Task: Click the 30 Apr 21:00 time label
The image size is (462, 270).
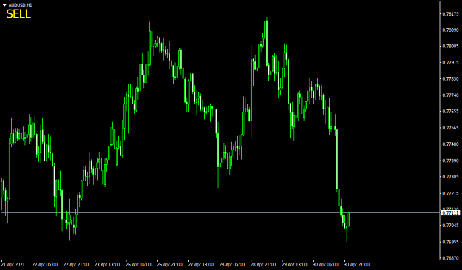Action: (357, 265)
